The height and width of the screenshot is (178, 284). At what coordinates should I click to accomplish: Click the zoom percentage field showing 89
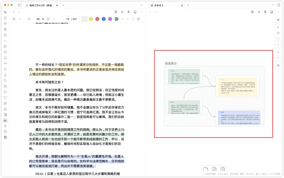37,19
